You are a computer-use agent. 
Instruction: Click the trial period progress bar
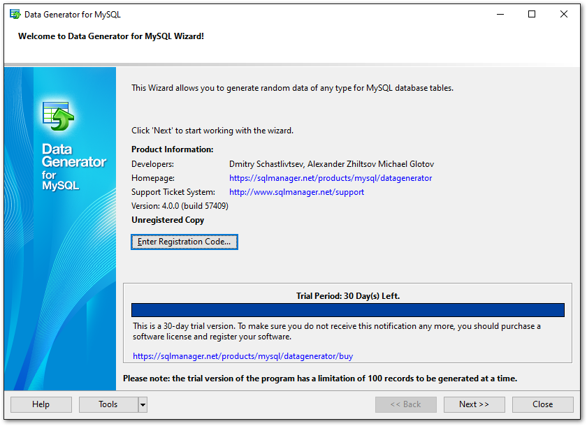tap(348, 310)
